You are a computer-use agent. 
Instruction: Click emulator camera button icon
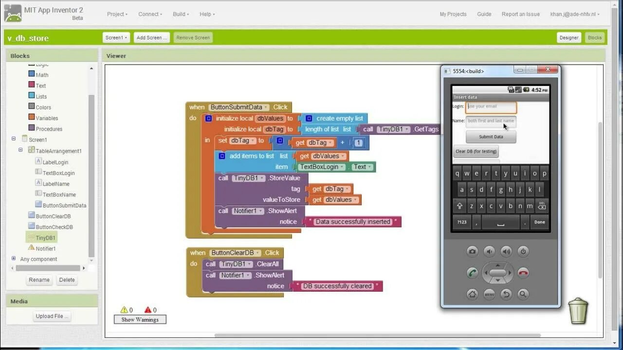coord(472,251)
